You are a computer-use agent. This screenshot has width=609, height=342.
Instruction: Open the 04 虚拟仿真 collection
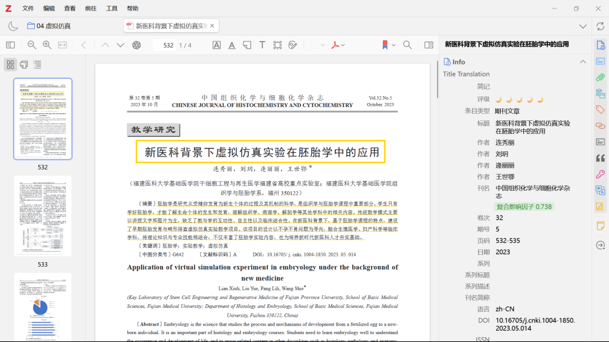(x=48, y=26)
